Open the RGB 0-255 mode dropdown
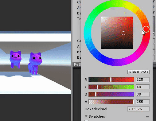This screenshot has height=121, width=156. (138, 72)
